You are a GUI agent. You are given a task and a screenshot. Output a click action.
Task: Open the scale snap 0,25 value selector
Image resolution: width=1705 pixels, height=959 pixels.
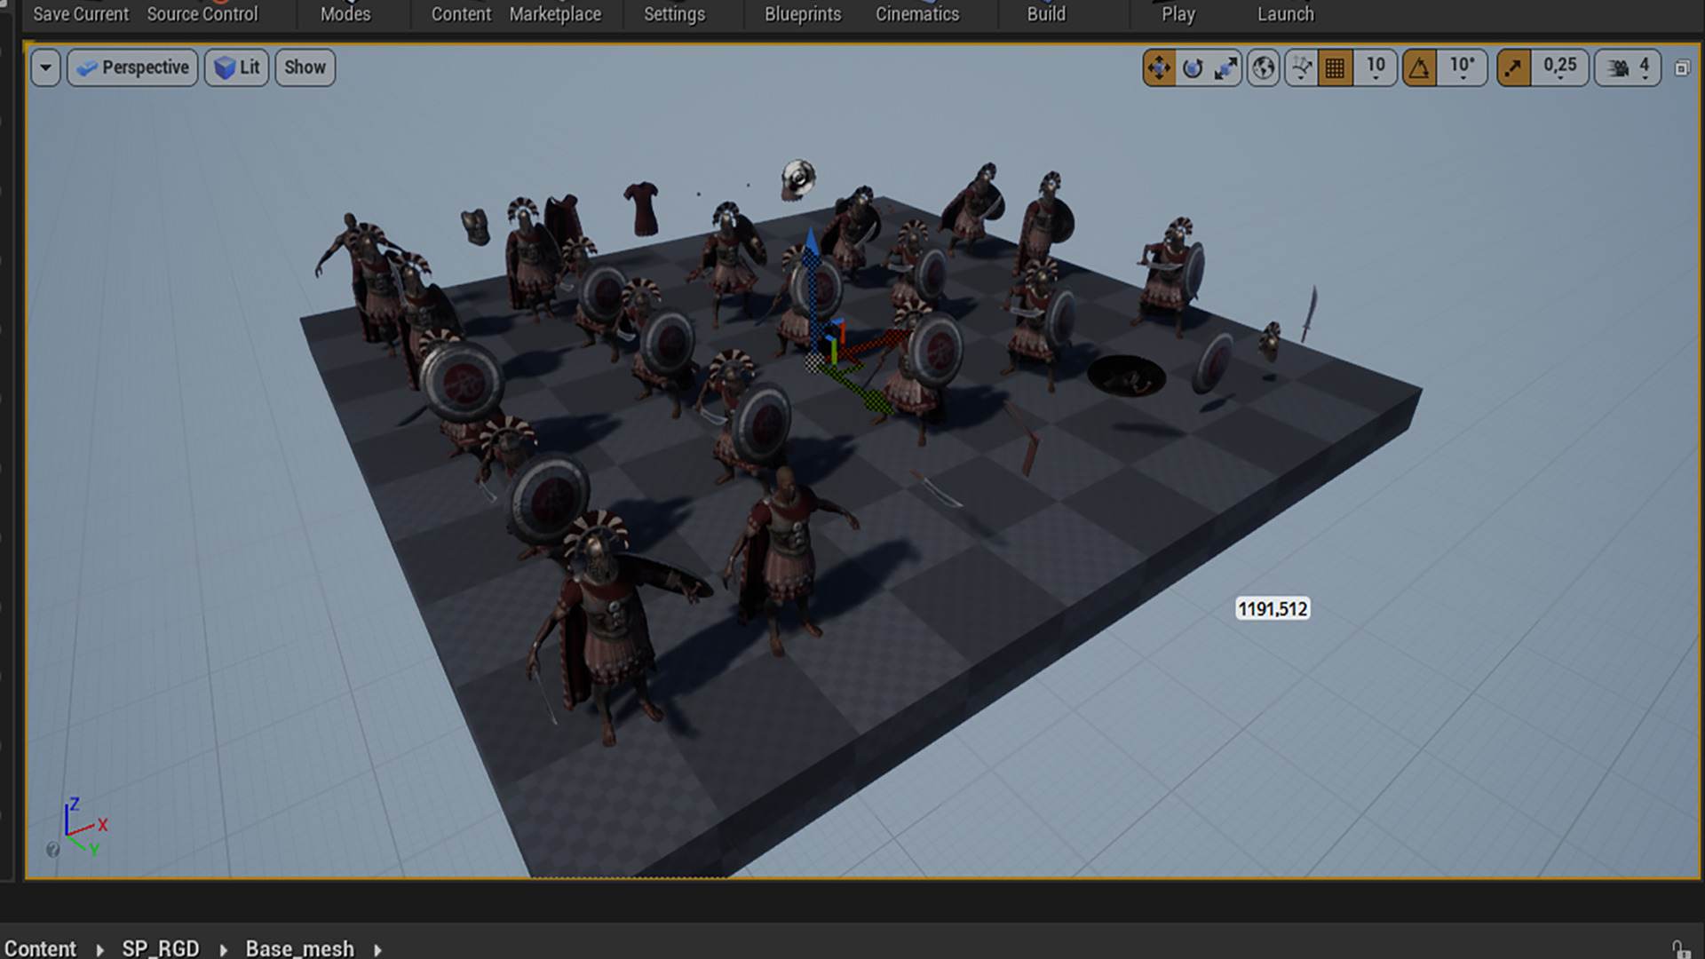click(x=1559, y=67)
